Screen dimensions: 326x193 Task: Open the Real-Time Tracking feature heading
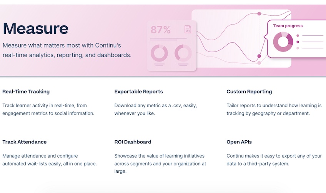(26, 92)
